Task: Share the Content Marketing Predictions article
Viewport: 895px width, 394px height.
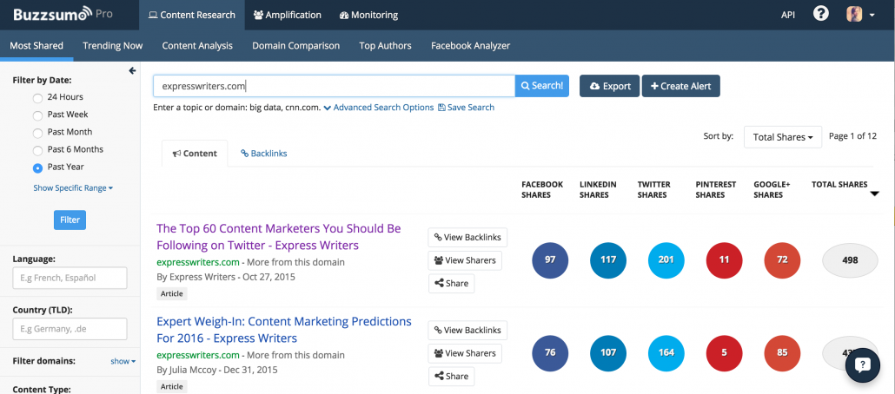Action: click(452, 377)
